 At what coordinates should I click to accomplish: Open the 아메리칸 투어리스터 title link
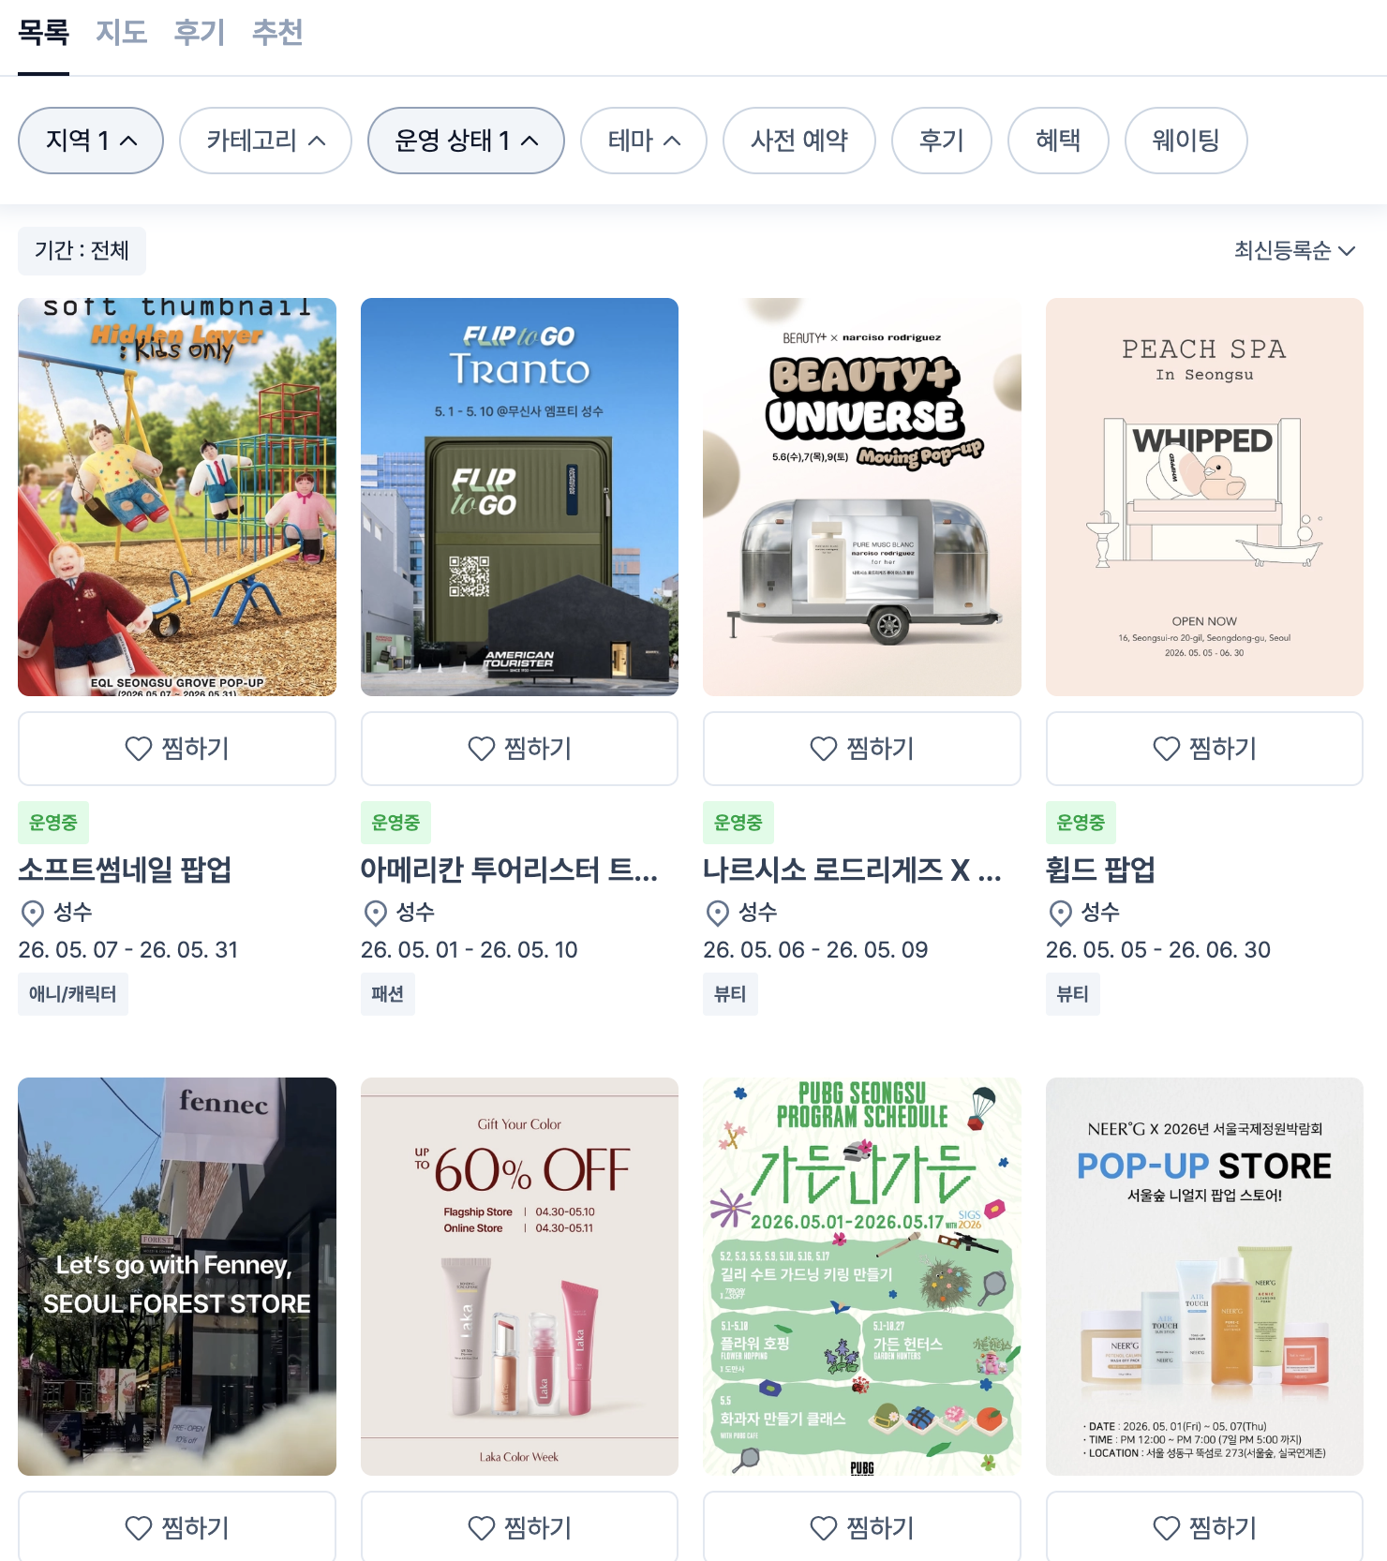pyautogui.click(x=509, y=870)
